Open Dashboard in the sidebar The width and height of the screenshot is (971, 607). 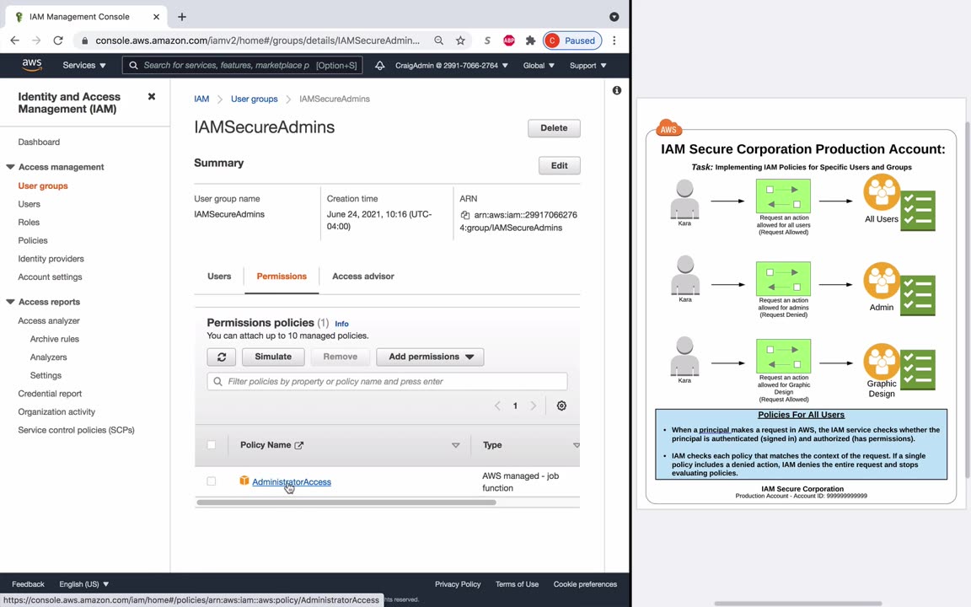[x=39, y=142]
